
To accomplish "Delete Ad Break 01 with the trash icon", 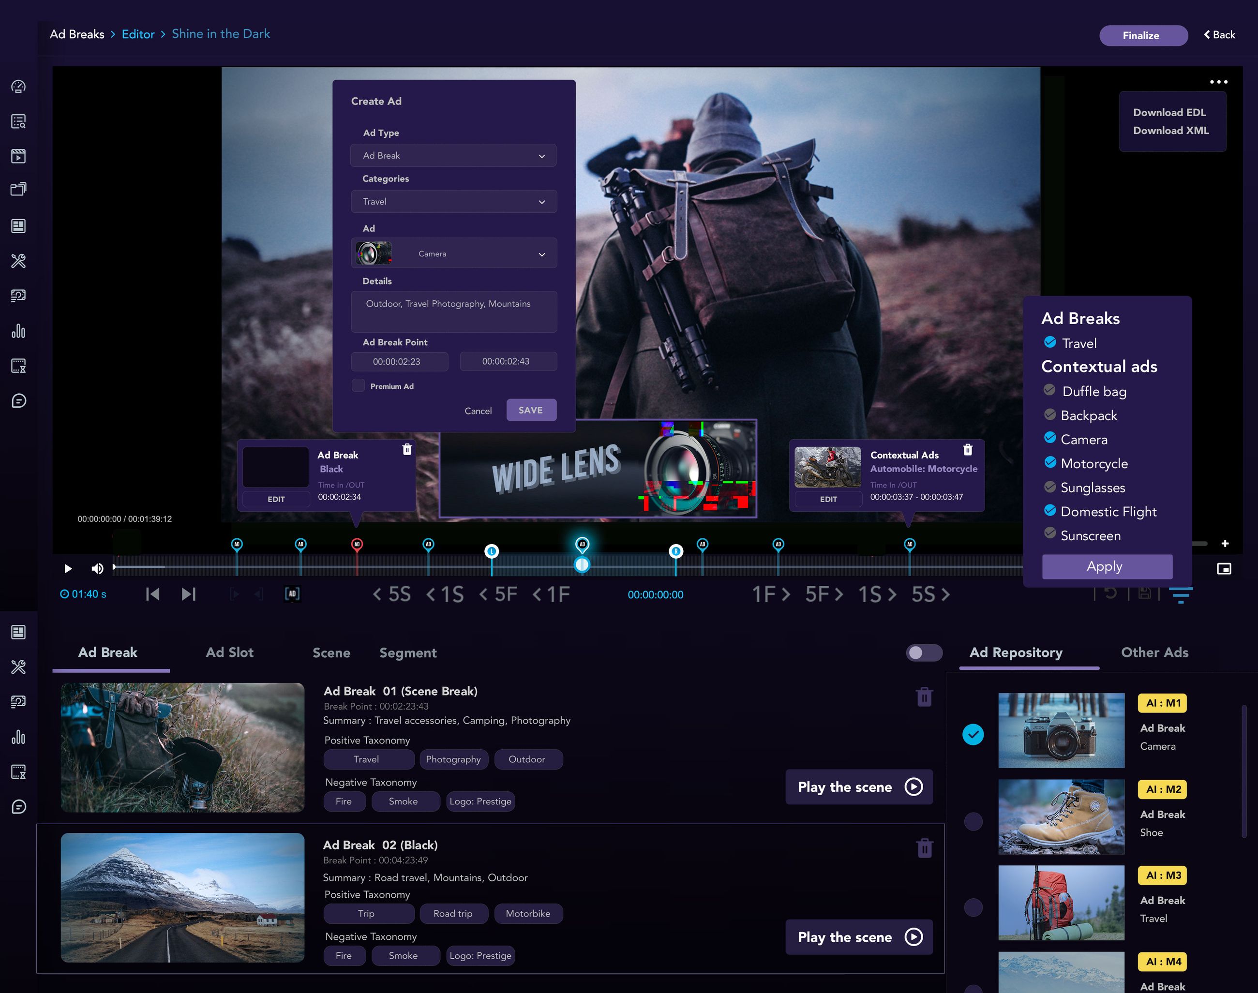I will [x=924, y=697].
